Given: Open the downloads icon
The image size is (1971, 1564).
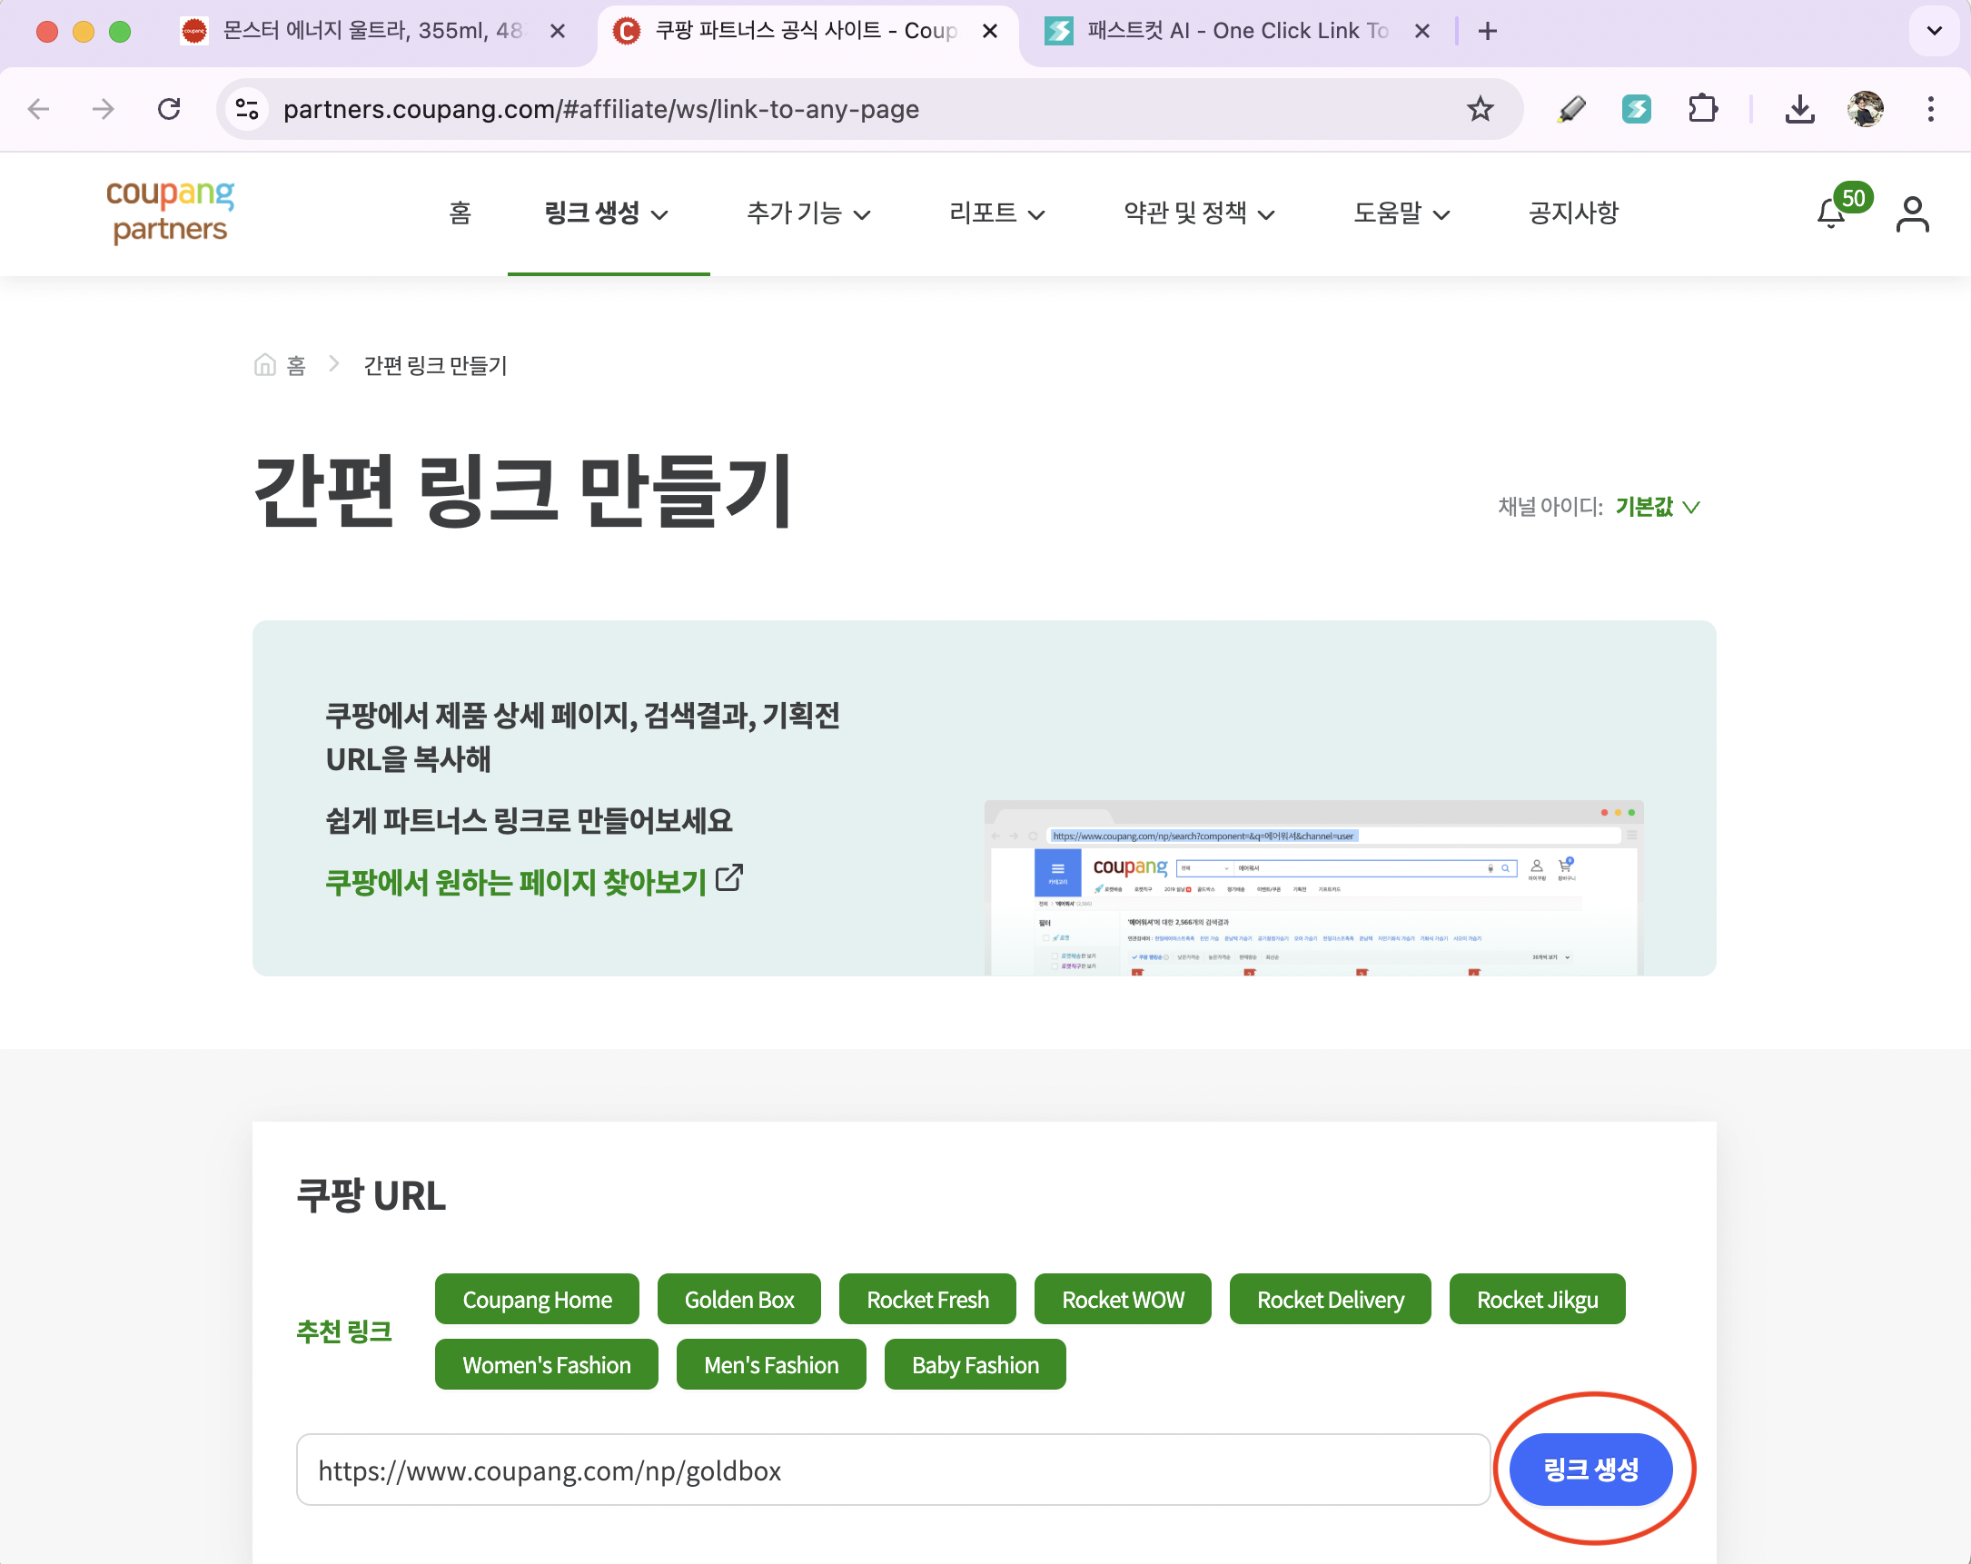Looking at the screenshot, I should [1799, 110].
